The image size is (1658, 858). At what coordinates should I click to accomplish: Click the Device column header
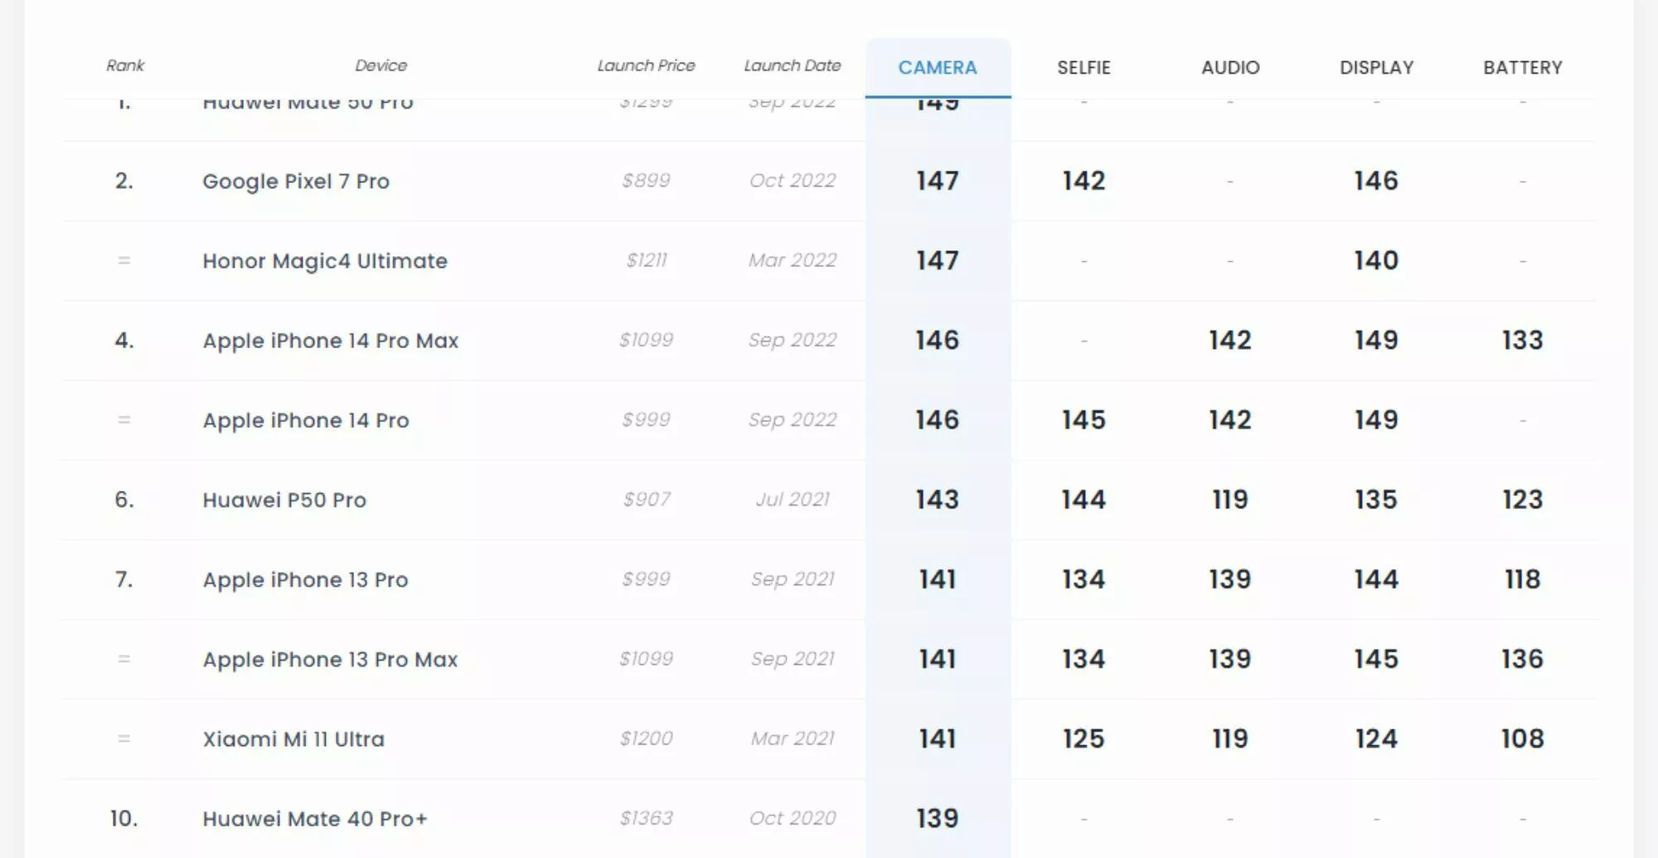(381, 65)
